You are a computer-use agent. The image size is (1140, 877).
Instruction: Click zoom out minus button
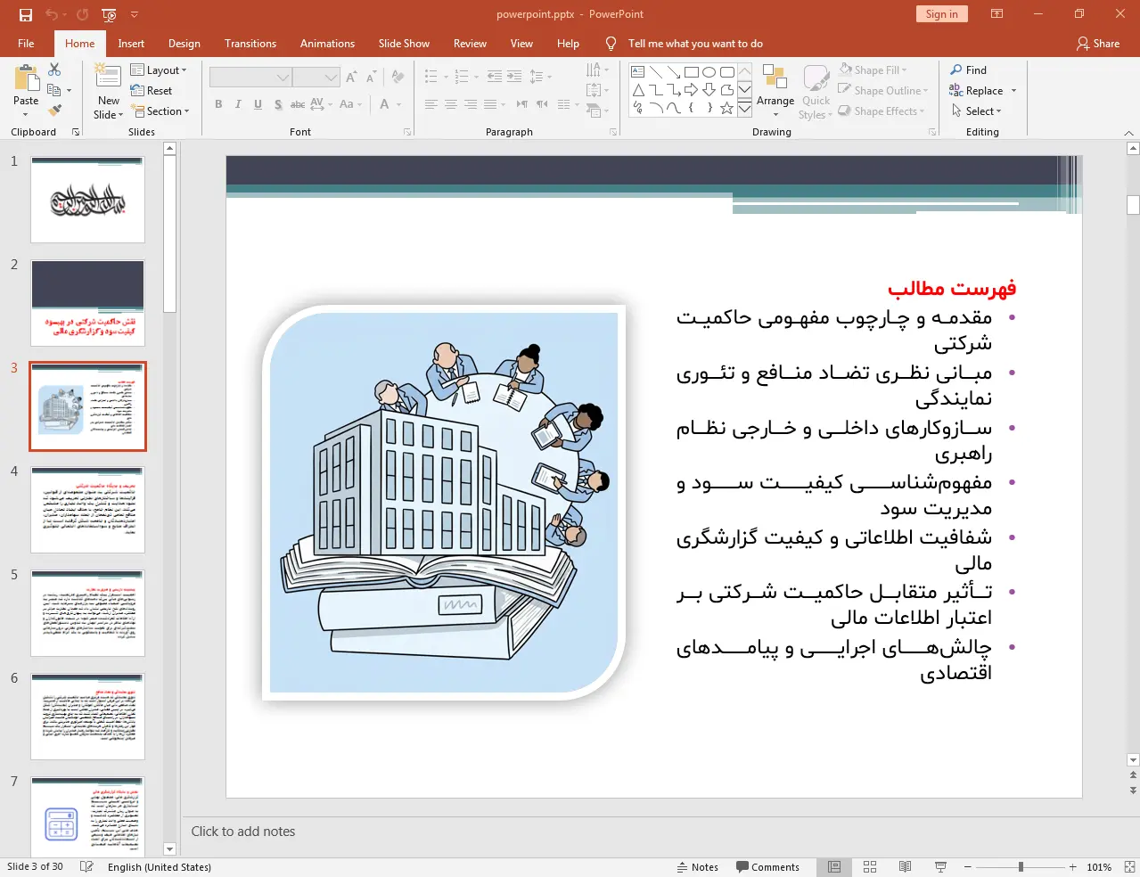(x=968, y=867)
